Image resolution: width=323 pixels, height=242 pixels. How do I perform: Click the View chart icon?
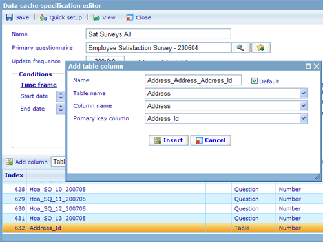pyautogui.click(x=96, y=17)
